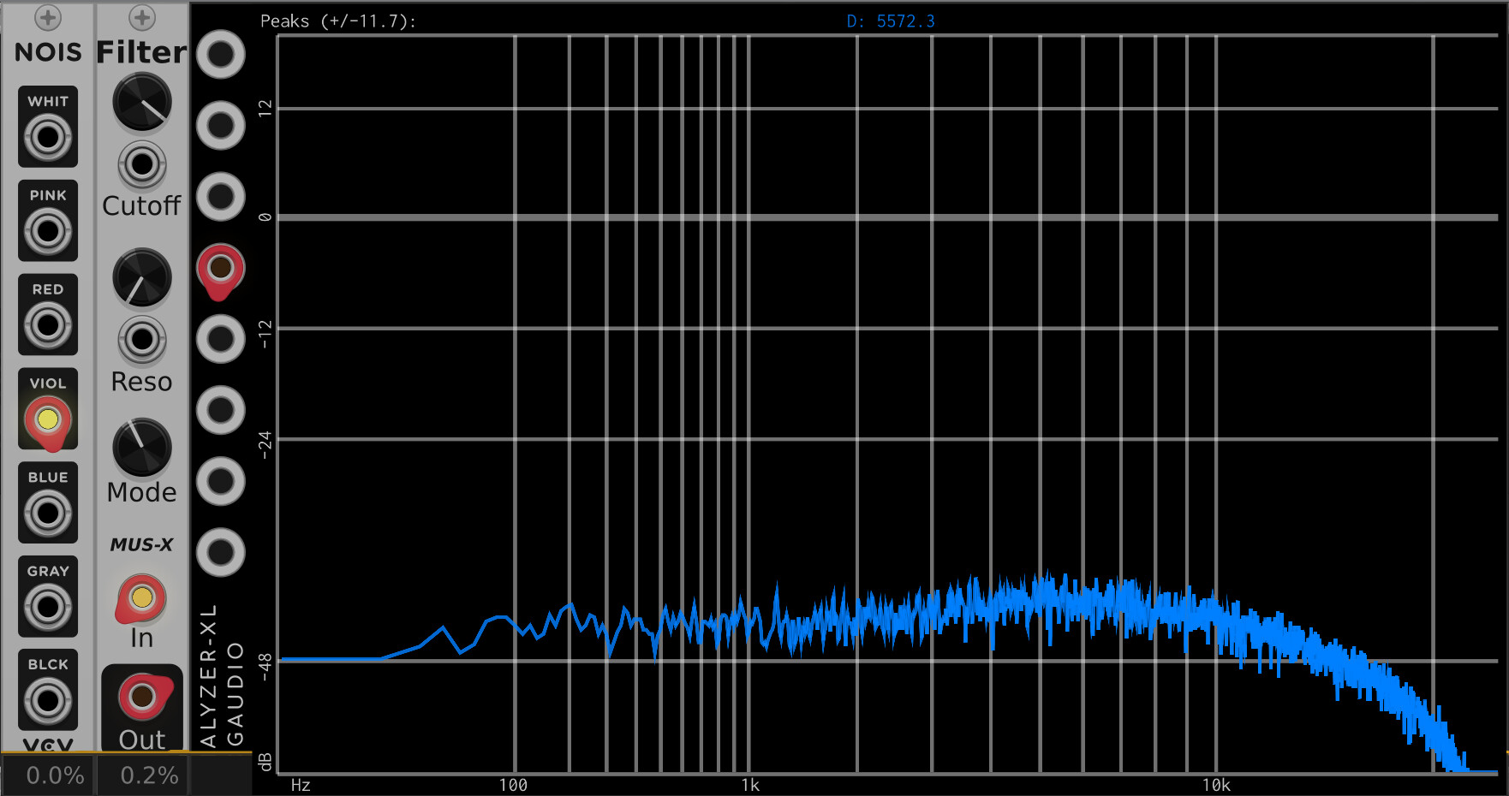Click the RED noise output jack
The width and height of the screenshot is (1509, 796).
click(48, 324)
